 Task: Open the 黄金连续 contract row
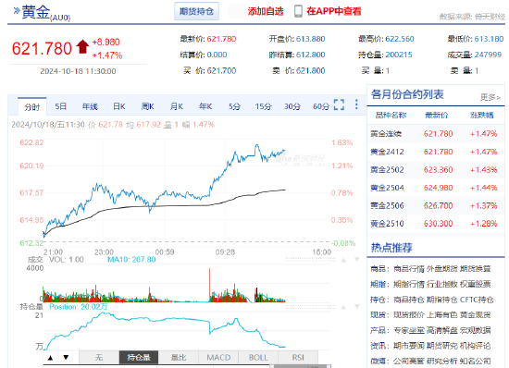click(436, 133)
